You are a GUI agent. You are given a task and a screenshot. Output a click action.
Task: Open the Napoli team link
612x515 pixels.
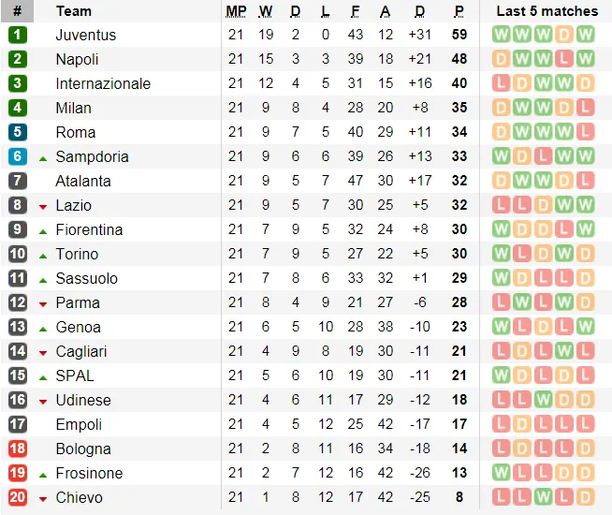point(77,59)
